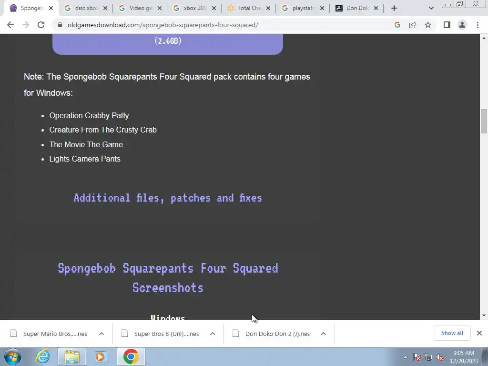Image resolution: width=488 pixels, height=366 pixels.
Task: Reload the current page
Action: 41,25
